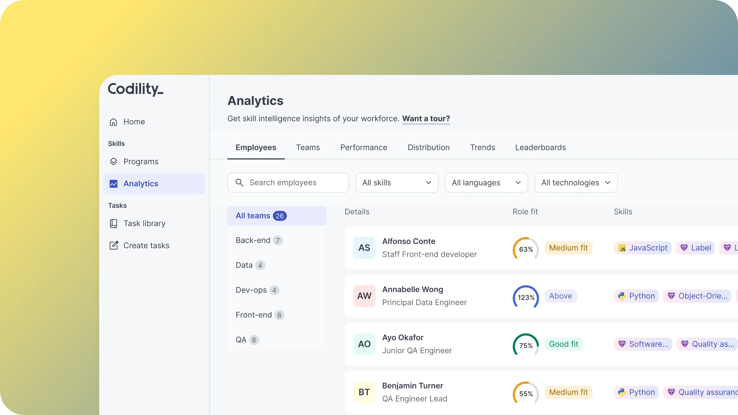Open the Leaderboards tab
The width and height of the screenshot is (738, 415).
540,148
